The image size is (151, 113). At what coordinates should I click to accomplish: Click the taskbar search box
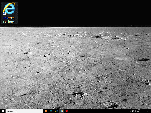click(24, 111)
